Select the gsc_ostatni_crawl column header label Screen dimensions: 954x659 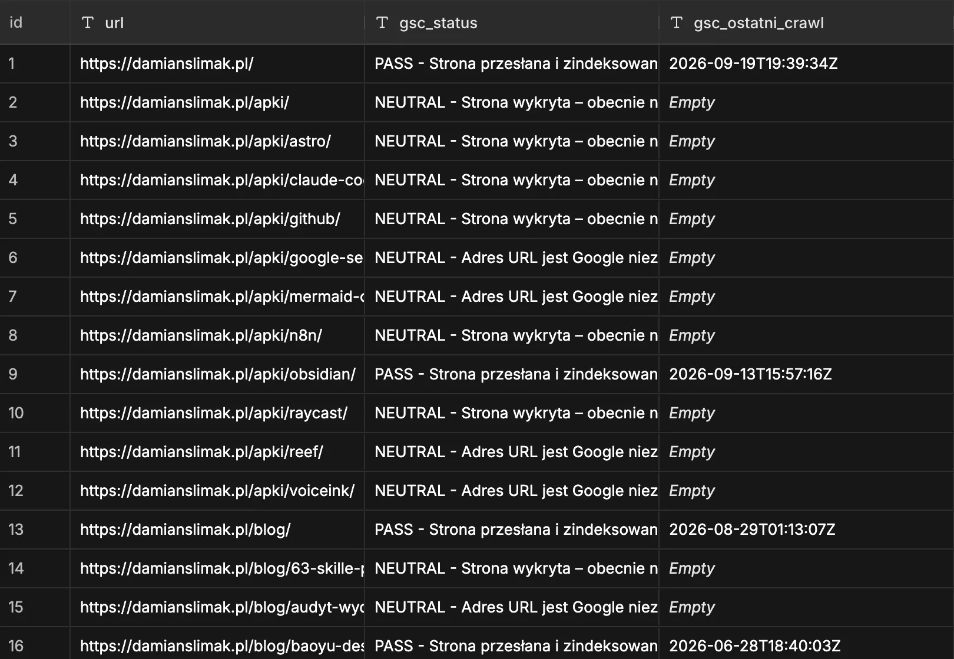[758, 23]
